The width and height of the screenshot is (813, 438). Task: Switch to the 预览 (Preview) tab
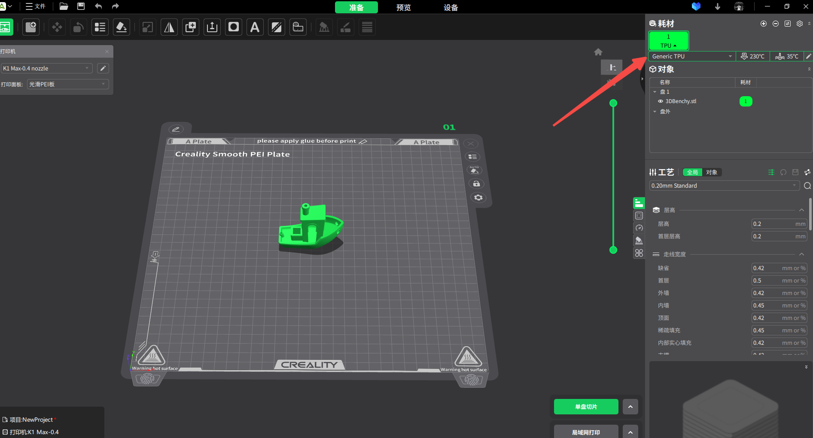click(x=403, y=7)
